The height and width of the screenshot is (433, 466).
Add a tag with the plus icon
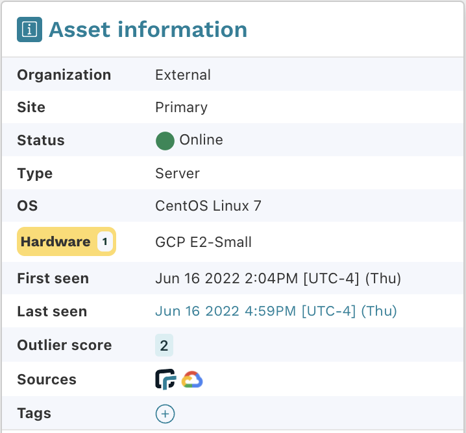[165, 414]
